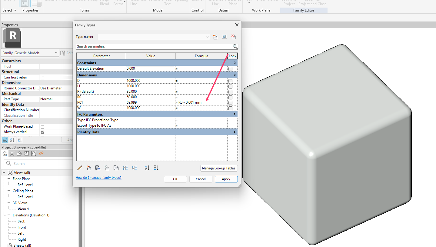Click Rename Type icon in Family Types
The width and height of the screenshot is (436, 247).
[x=224, y=37]
